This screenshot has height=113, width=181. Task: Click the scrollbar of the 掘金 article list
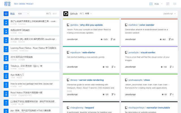point(60,44)
